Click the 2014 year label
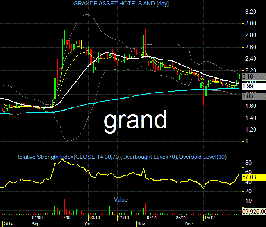The height and width of the screenshot is (227, 266). [x=8, y=224]
